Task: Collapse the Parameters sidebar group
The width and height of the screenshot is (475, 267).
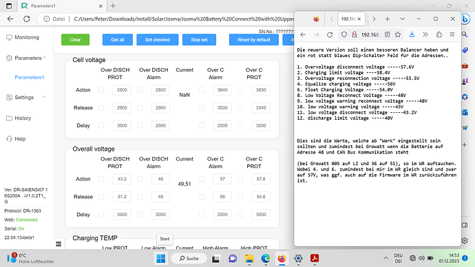Action: coord(45,58)
